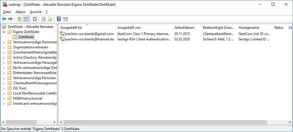Sort by the Ablaufdatum column header
The width and height of the screenshot is (293, 132).
(x=184, y=28)
